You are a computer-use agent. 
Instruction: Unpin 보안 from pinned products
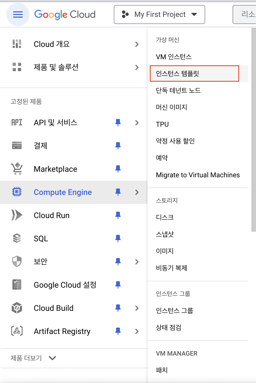(118, 262)
